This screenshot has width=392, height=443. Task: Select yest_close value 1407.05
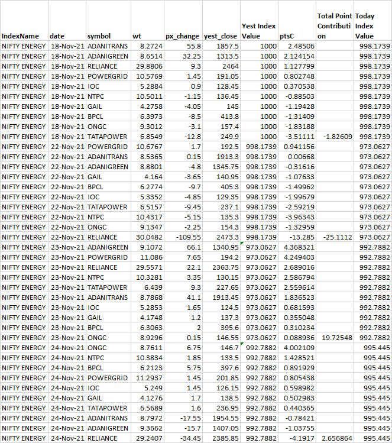pyautogui.click(x=226, y=428)
